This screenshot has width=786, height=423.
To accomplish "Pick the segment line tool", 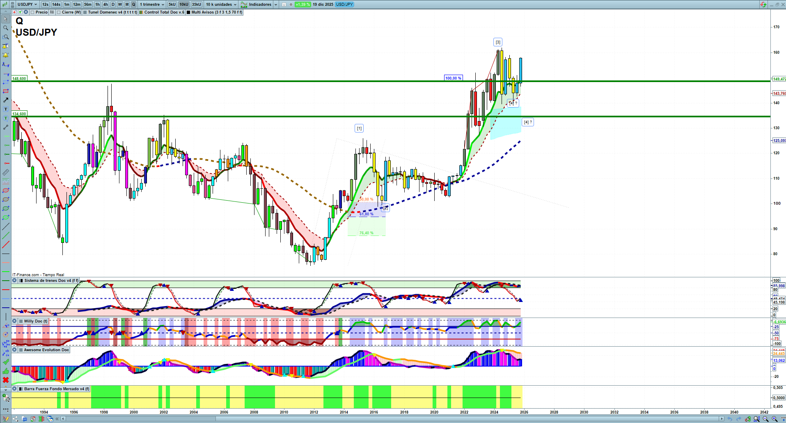I will pos(6,127).
